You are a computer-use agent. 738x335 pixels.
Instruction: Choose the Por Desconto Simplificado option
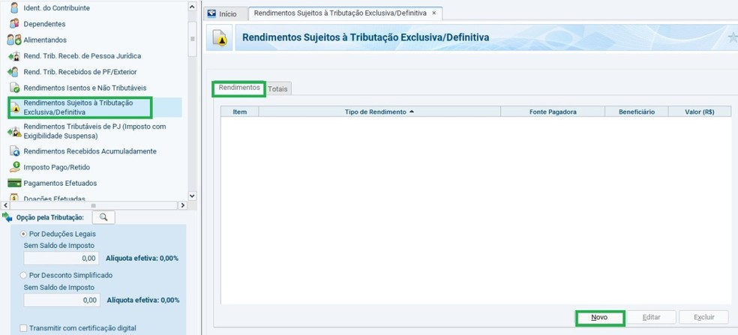tap(23, 275)
